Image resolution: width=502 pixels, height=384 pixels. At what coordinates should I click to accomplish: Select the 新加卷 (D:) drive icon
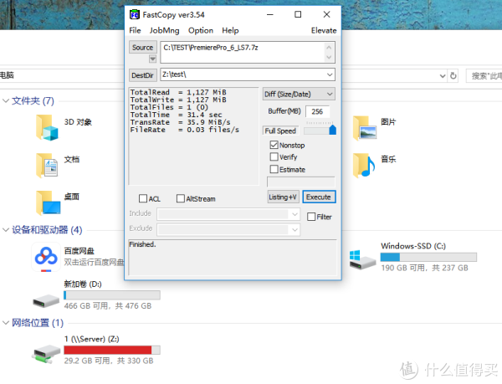(46, 301)
